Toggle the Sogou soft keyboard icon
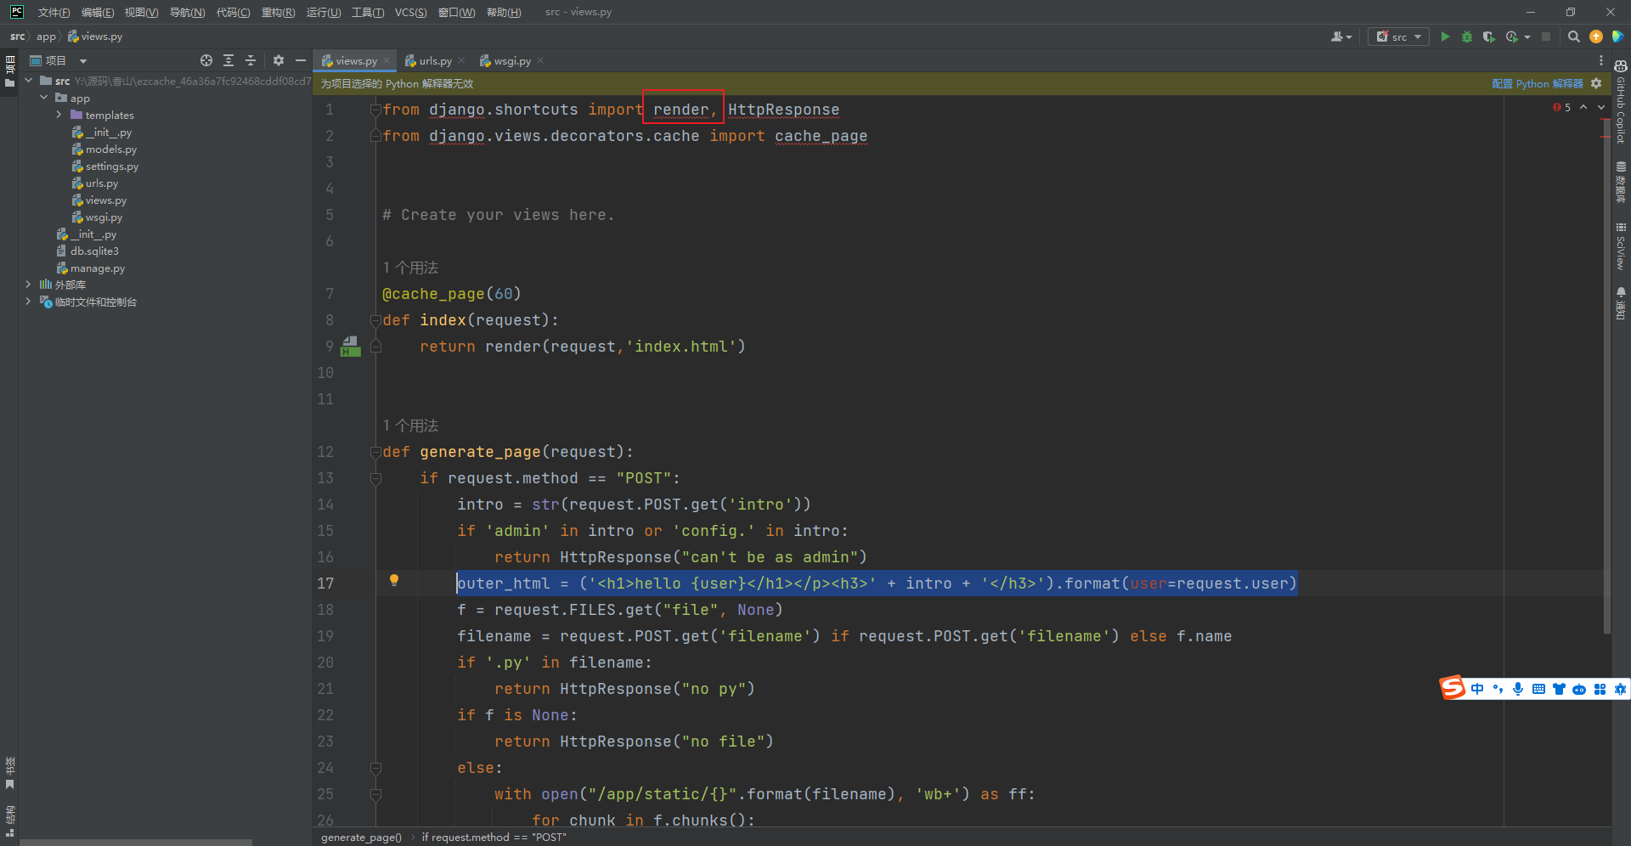The image size is (1631, 846). tap(1538, 689)
